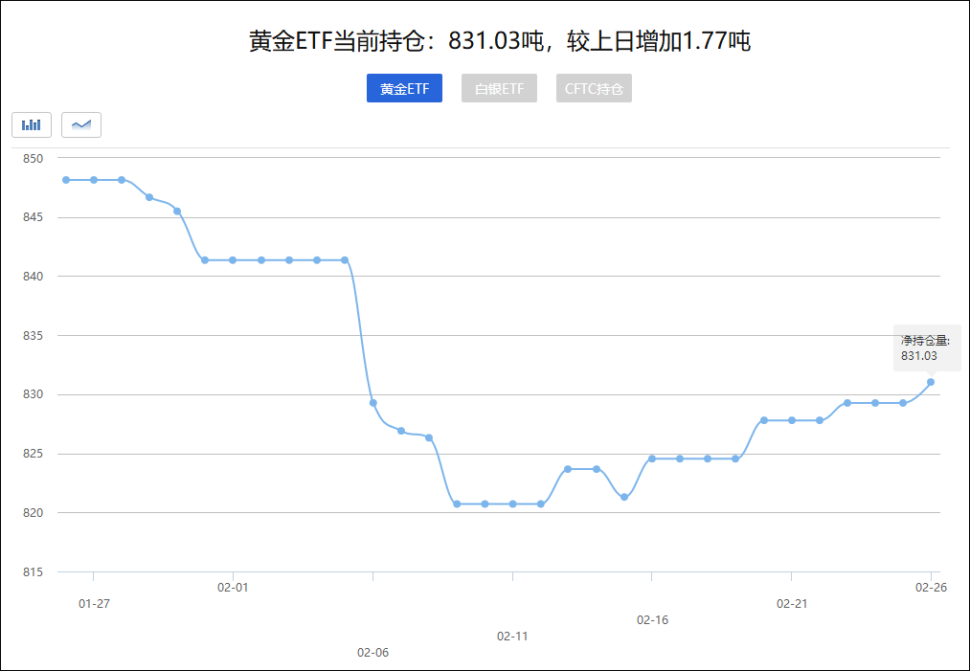
Task: Click the title 黄金ETF当前持仓 heading
Action: (x=500, y=41)
